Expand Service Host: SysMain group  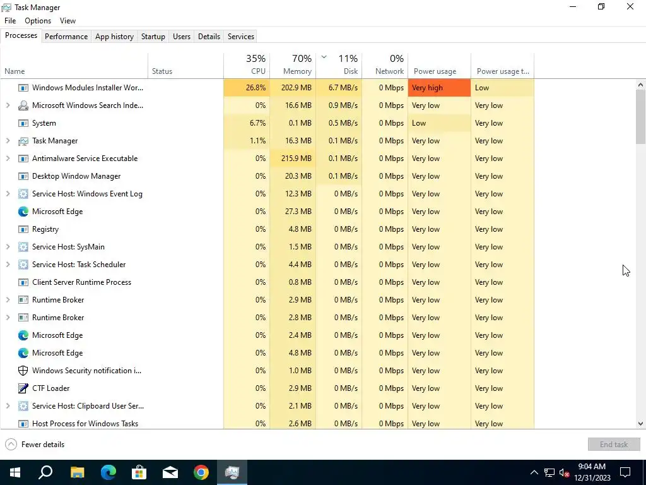(x=8, y=247)
